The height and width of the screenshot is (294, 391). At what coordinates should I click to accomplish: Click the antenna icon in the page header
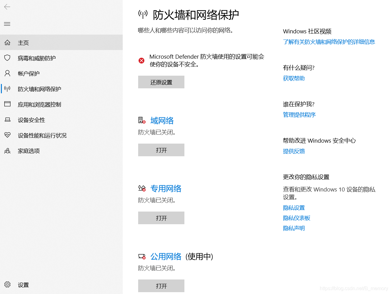(143, 14)
